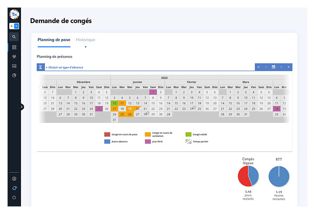The image size is (315, 214).
Task: Switch to the Historique tab
Action: [85, 40]
